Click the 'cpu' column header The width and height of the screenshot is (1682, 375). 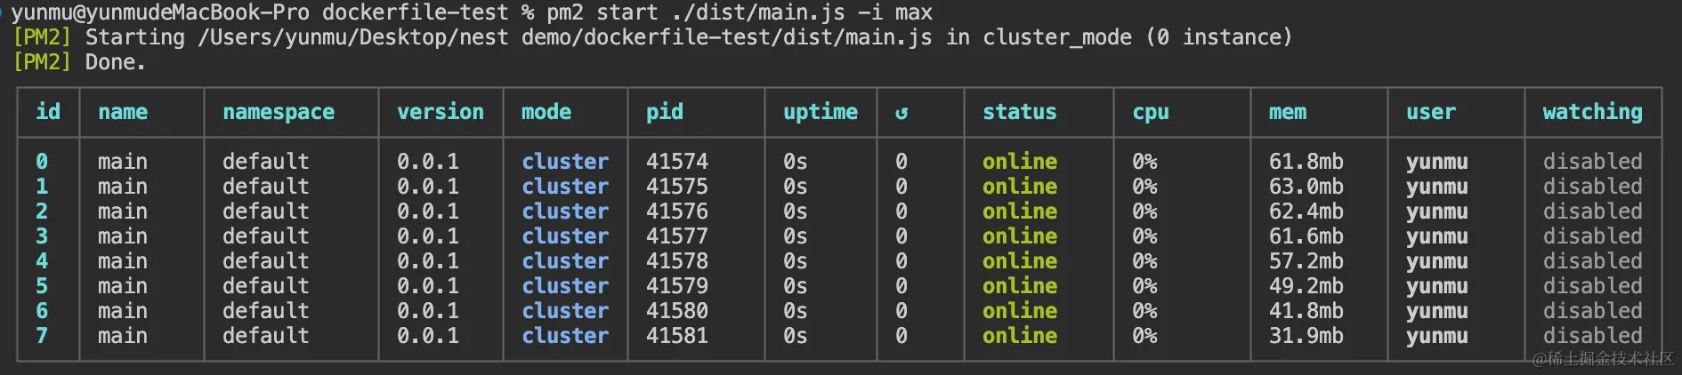click(1151, 114)
